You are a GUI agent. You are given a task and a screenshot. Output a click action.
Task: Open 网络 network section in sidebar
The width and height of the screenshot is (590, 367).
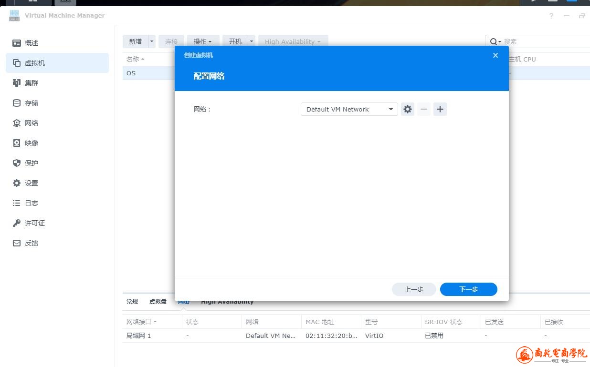coord(57,123)
